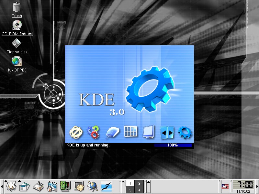Viewport: 259px width, 194px height.
Task: Click the atom icon on the KDE splash
Action: tap(76, 132)
